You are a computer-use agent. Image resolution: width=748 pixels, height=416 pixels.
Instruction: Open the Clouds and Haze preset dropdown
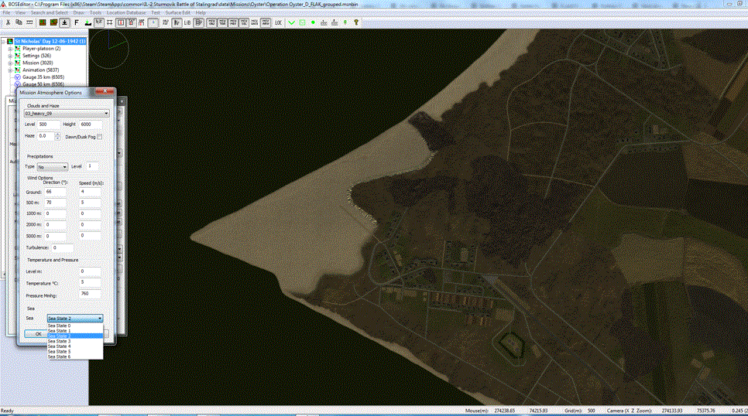67,114
